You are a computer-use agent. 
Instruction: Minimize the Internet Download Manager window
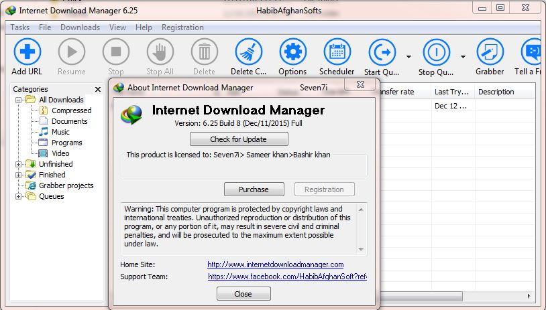[482, 7]
